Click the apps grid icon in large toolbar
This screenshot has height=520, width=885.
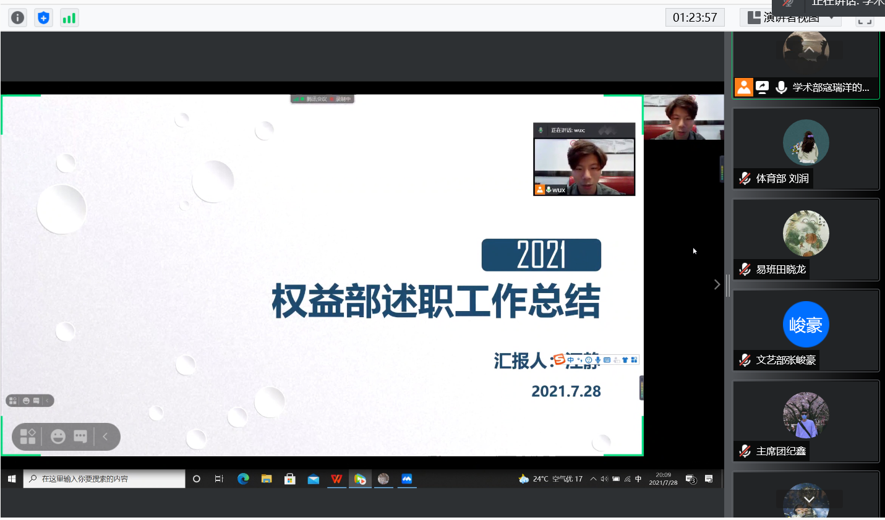[28, 437]
